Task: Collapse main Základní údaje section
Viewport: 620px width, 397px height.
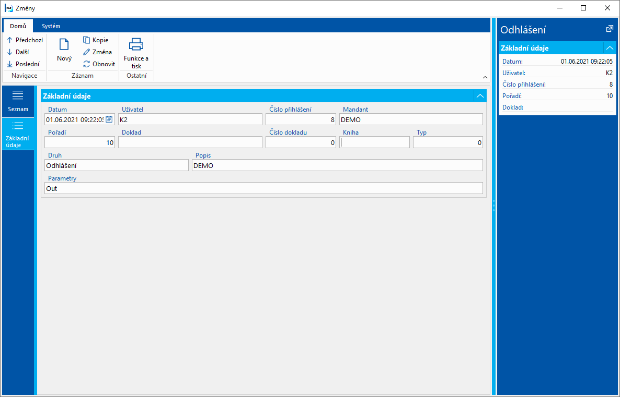Action: [480, 96]
